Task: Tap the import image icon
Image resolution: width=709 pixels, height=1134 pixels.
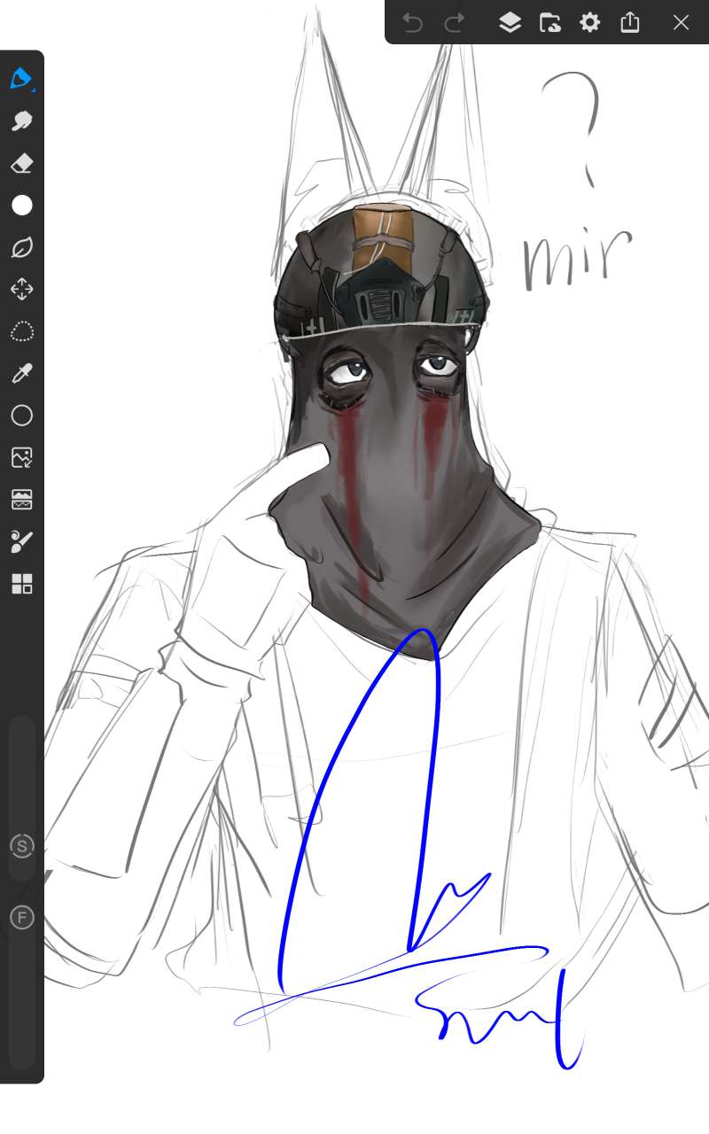Action: click(x=21, y=458)
